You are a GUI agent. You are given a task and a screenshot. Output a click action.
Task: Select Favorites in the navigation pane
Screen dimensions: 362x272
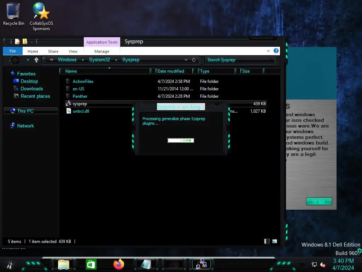pos(26,74)
